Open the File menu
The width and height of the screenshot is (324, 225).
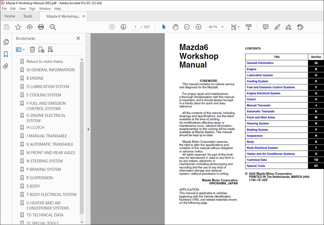[x=4, y=9]
